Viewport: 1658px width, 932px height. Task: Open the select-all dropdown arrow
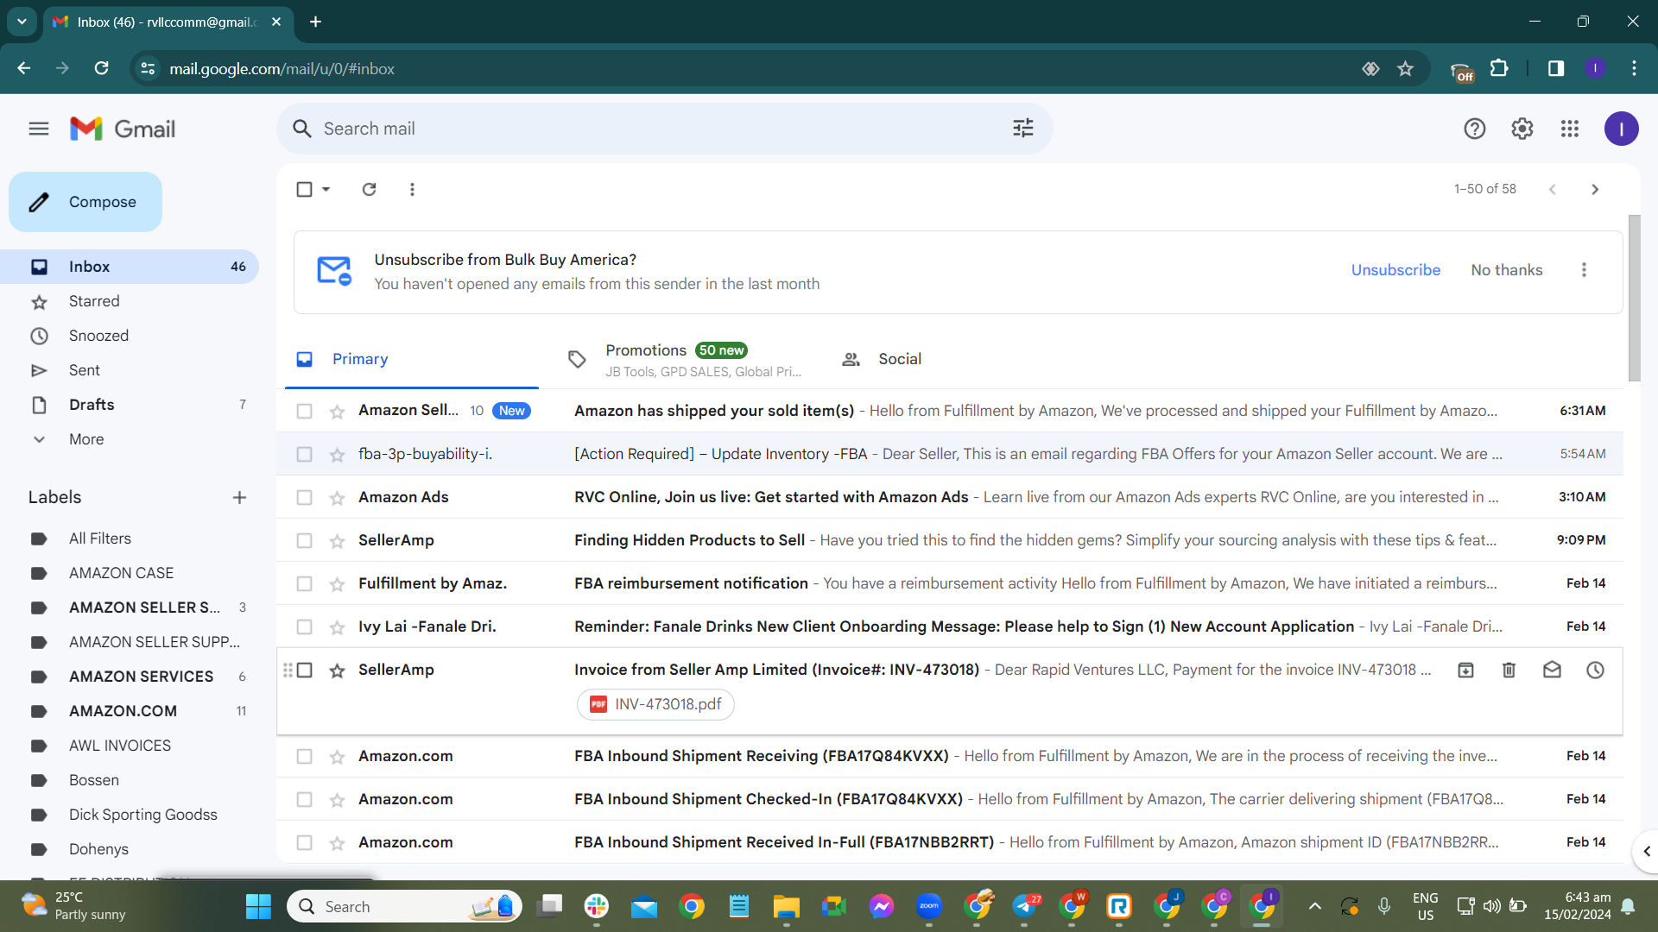click(326, 189)
